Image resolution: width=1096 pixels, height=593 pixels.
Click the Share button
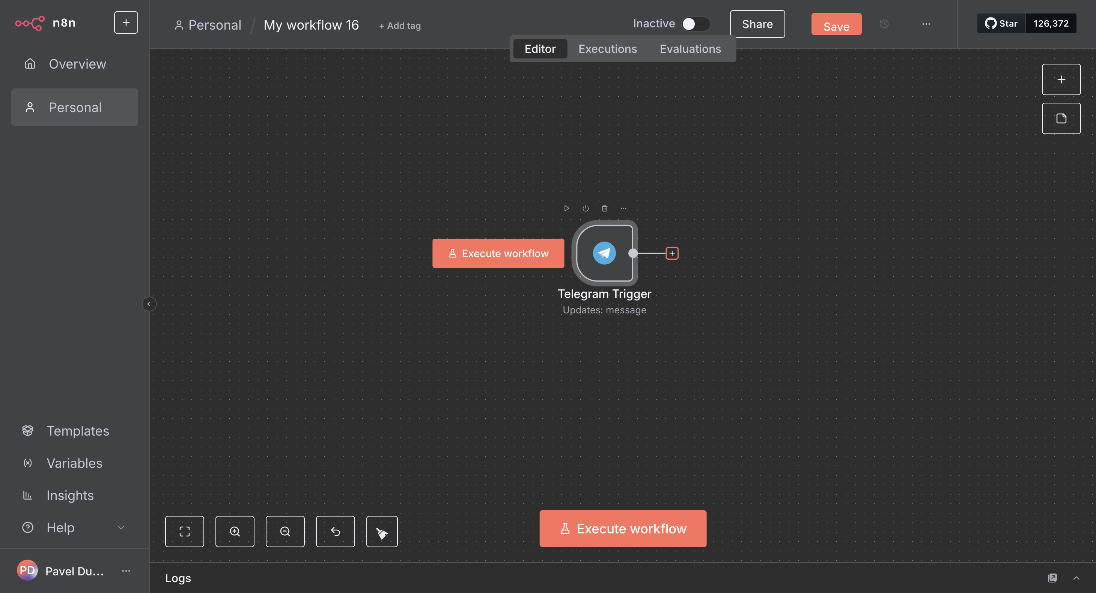point(757,24)
